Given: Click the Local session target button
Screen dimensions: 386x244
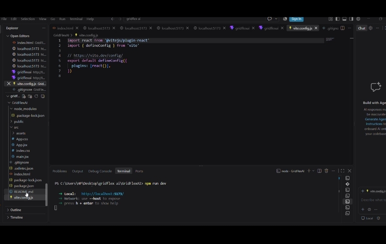Looking at the screenshot, I should pyautogui.click(x=367, y=218).
